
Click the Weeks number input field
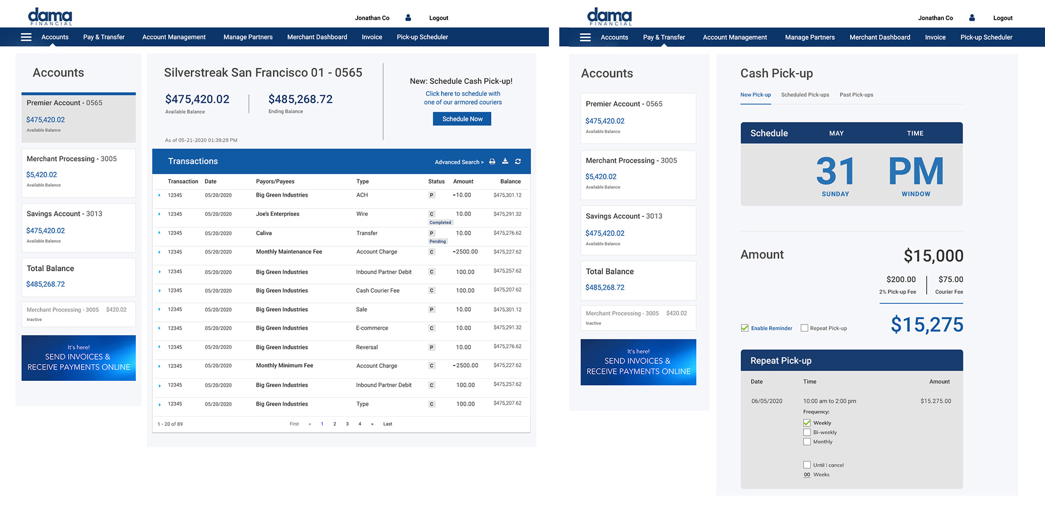807,475
